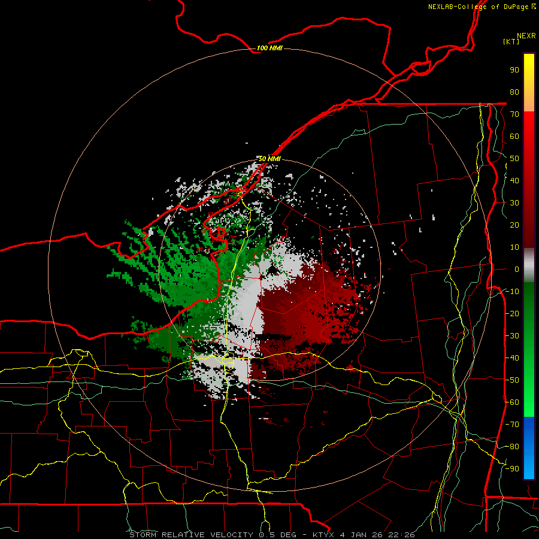Viewport: 539px width, 539px height.
Task: Click the 0 scale label
Action: click(x=517, y=269)
